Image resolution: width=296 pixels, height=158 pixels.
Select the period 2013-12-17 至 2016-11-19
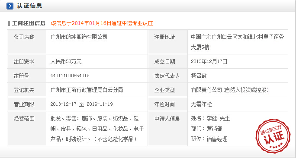(x=81, y=104)
